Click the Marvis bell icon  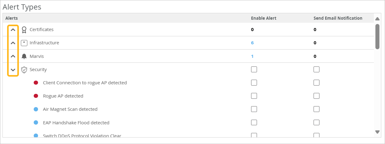tap(24, 56)
